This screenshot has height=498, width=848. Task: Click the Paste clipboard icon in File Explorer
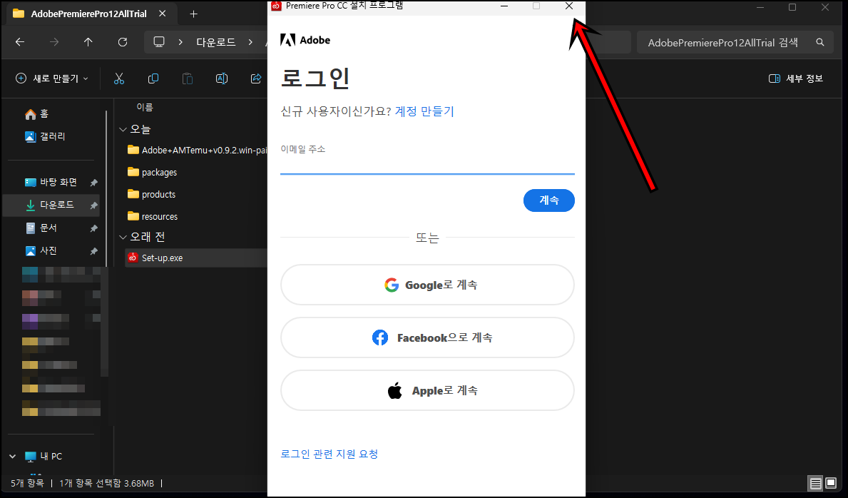click(187, 78)
